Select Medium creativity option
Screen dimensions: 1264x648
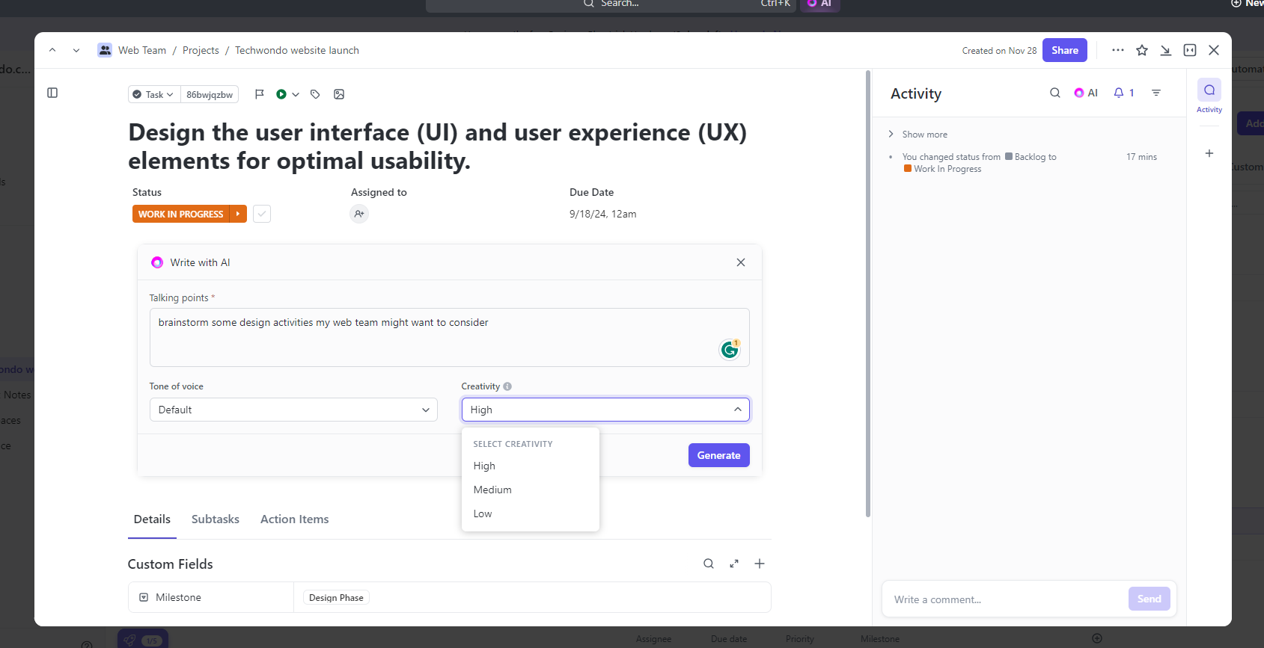[492, 490]
